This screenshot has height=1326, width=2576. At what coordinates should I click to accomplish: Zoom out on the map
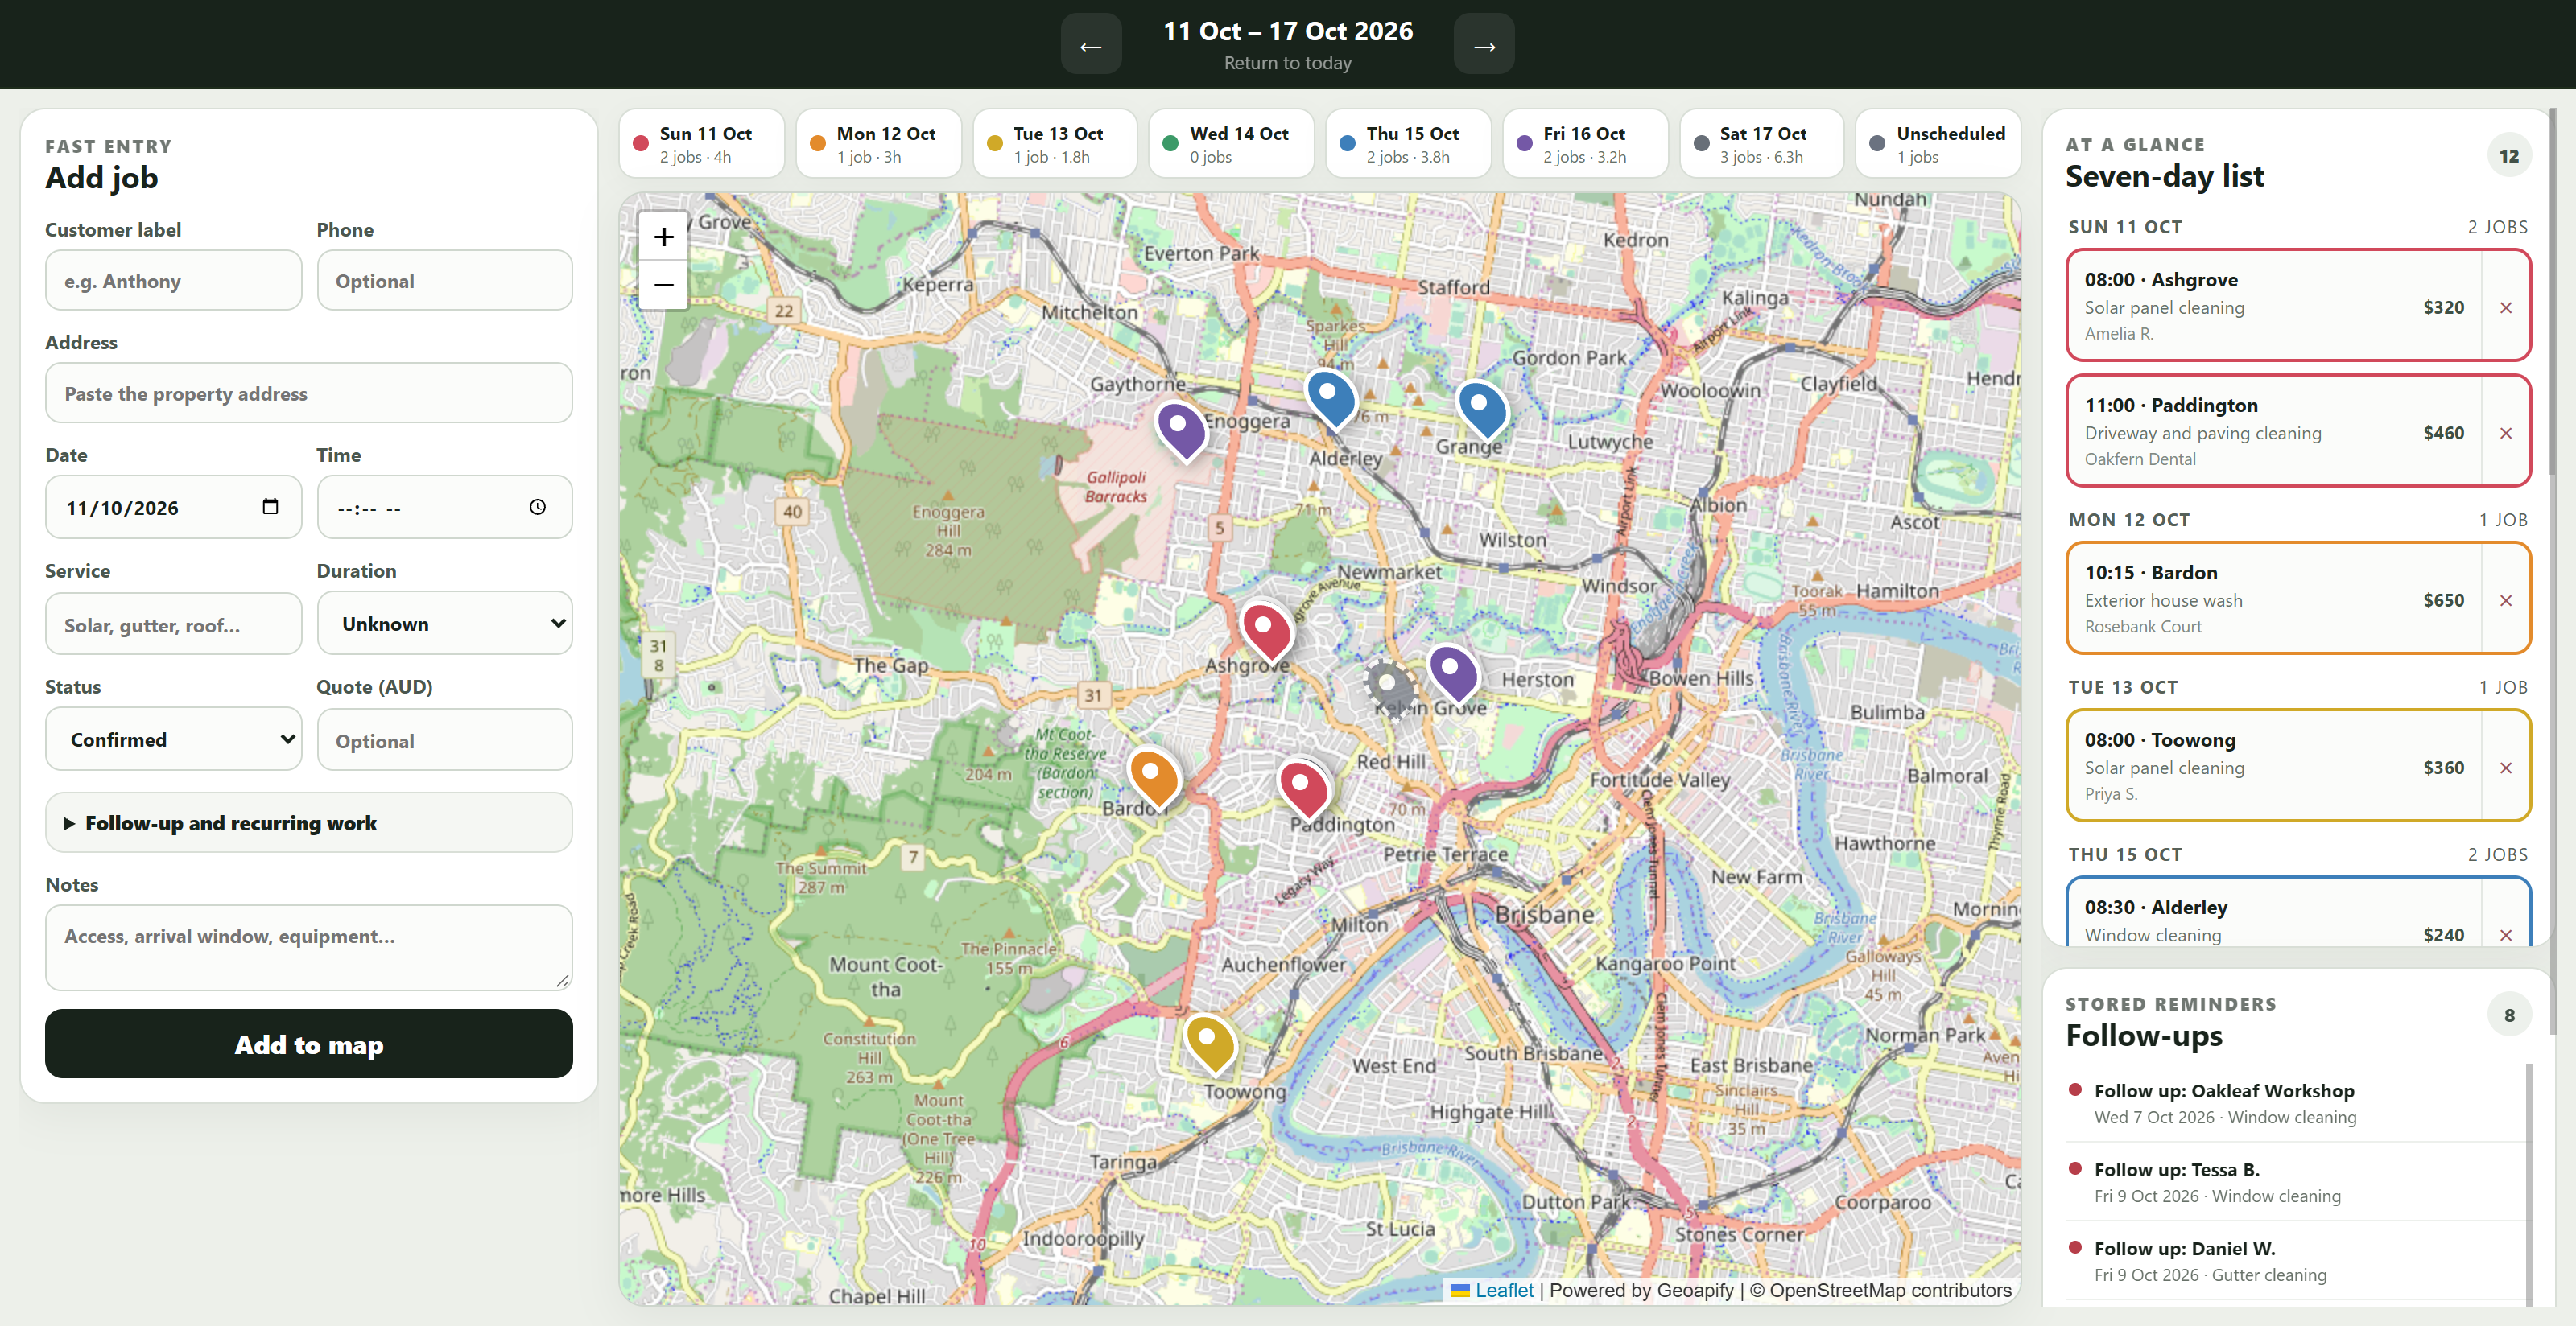pos(663,285)
